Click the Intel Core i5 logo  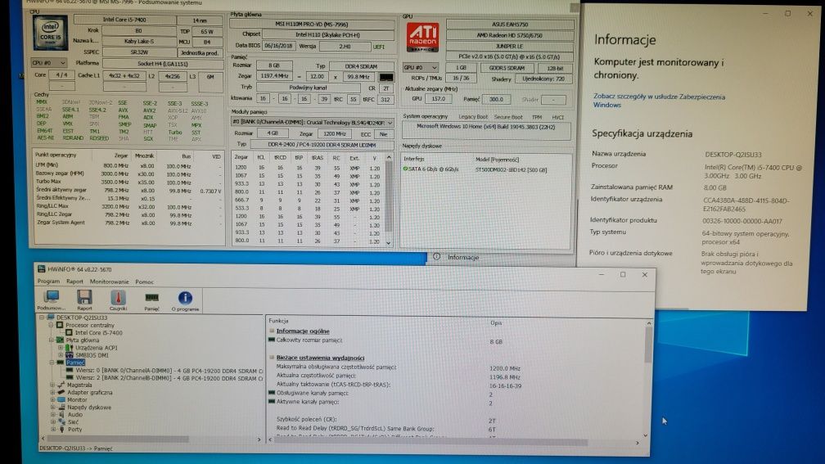click(x=50, y=33)
